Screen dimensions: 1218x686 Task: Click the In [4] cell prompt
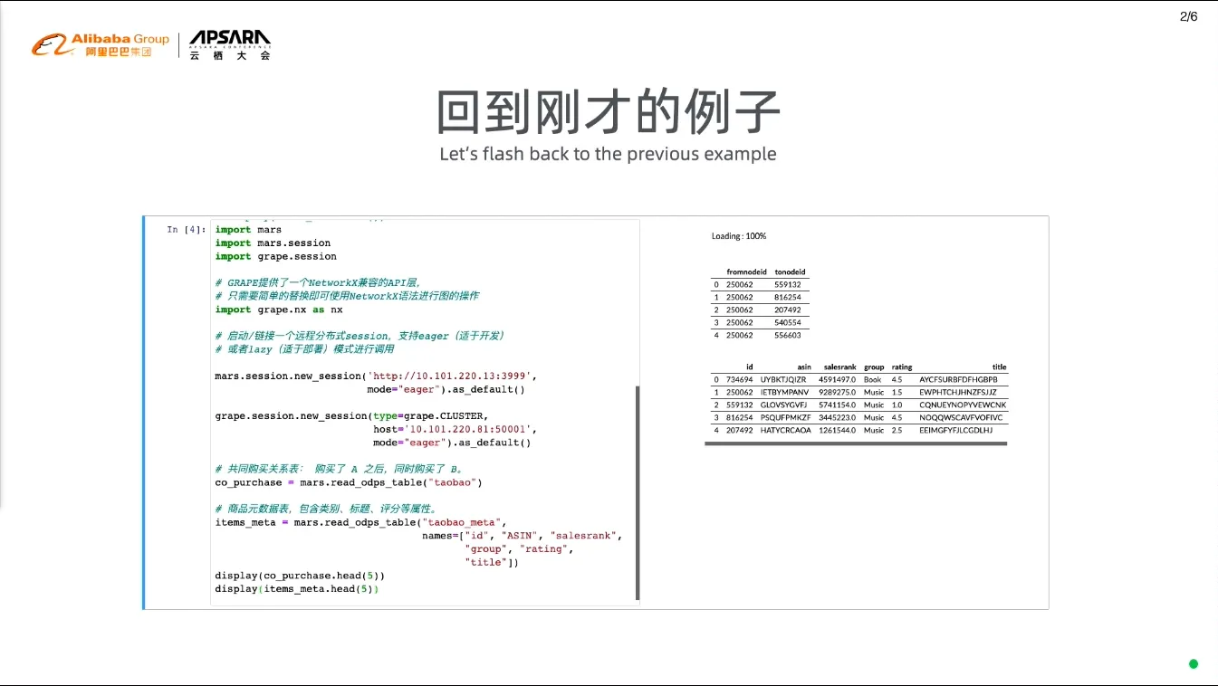(186, 230)
